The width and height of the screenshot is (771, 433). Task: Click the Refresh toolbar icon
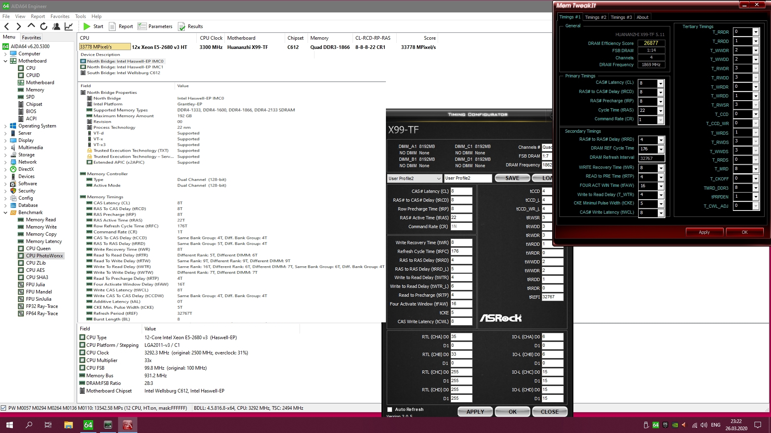(x=44, y=26)
